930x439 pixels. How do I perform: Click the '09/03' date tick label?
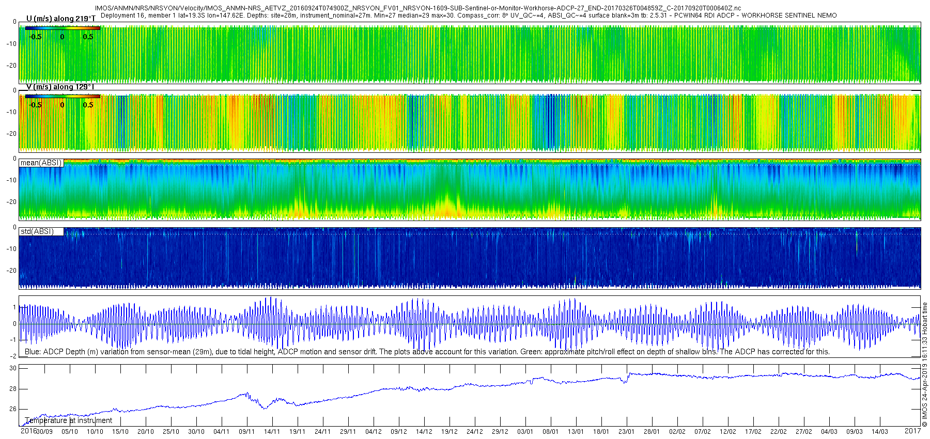(855, 432)
